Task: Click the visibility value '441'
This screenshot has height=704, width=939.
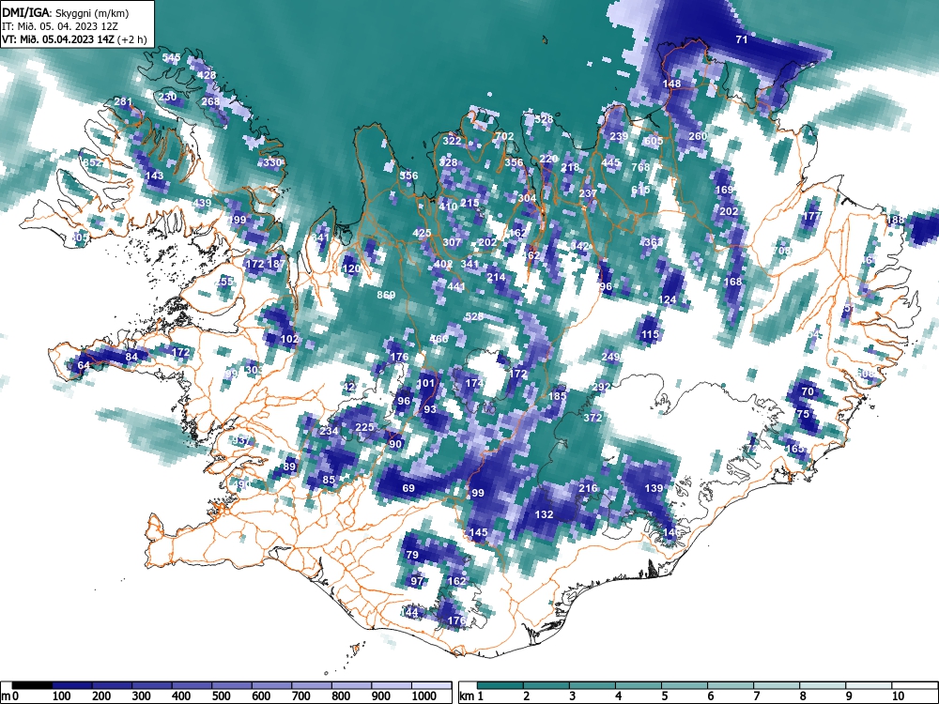Action: tap(455, 286)
